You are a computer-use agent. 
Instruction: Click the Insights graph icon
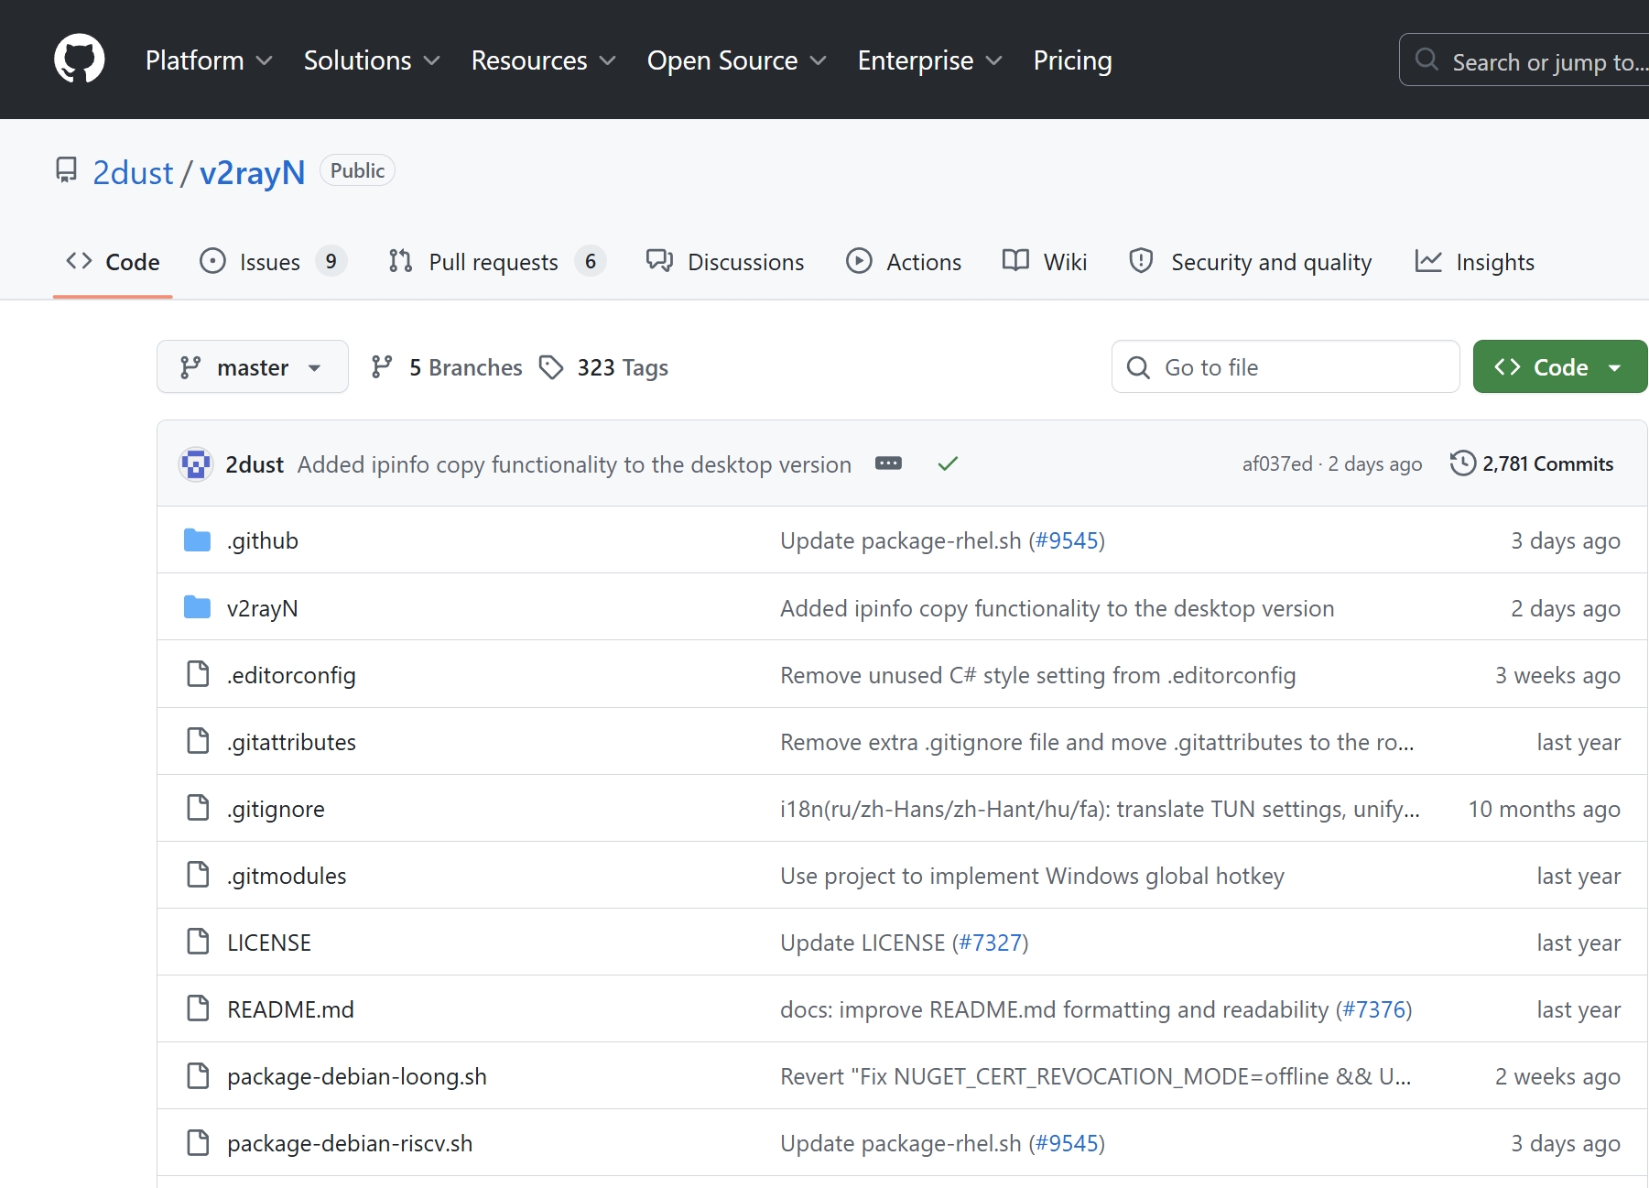coord(1428,261)
